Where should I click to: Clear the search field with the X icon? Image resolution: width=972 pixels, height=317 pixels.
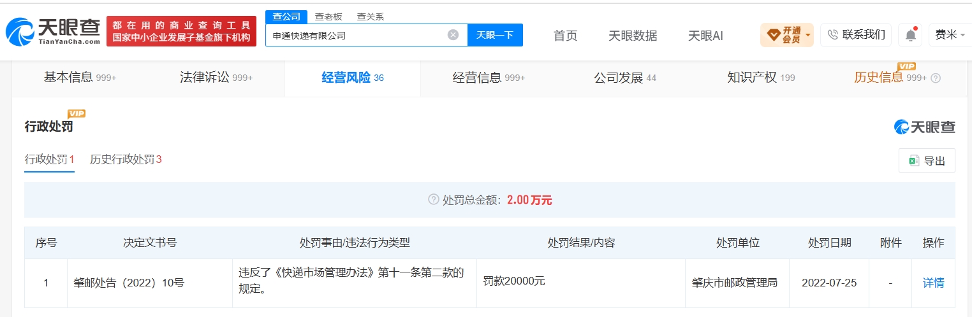click(453, 35)
